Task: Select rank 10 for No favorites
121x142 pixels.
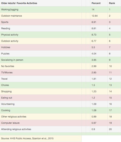Action: tap(110, 66)
